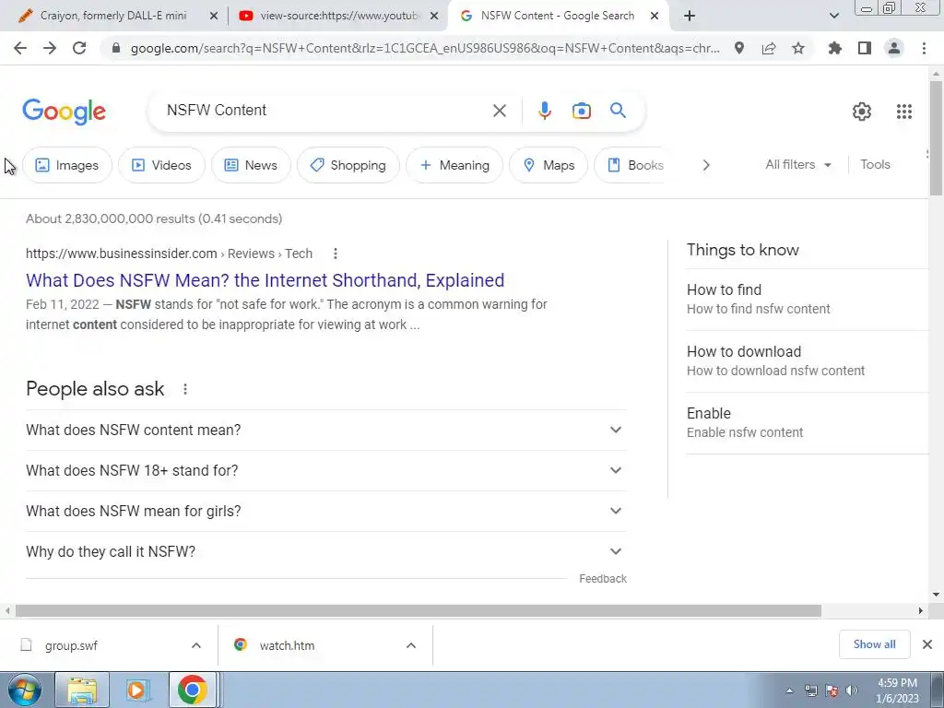Select the Images filter

coord(66,165)
